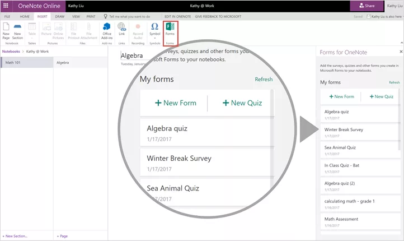Select the Math 101 section

coord(27,62)
